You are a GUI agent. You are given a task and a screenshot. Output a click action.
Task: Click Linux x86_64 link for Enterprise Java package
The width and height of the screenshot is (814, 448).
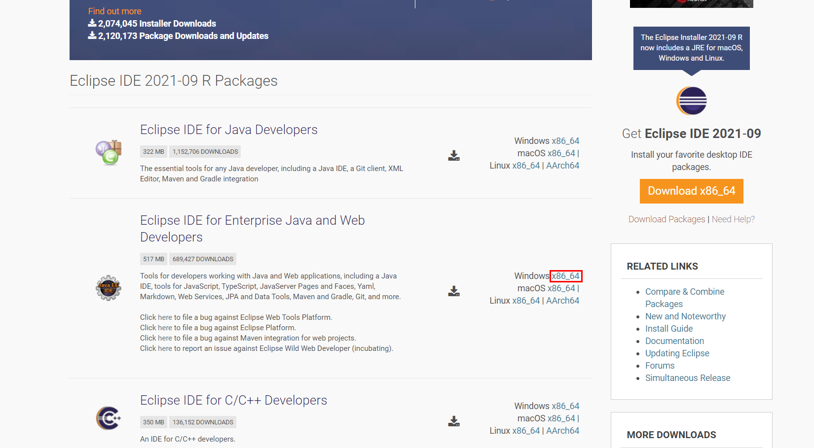526,301
